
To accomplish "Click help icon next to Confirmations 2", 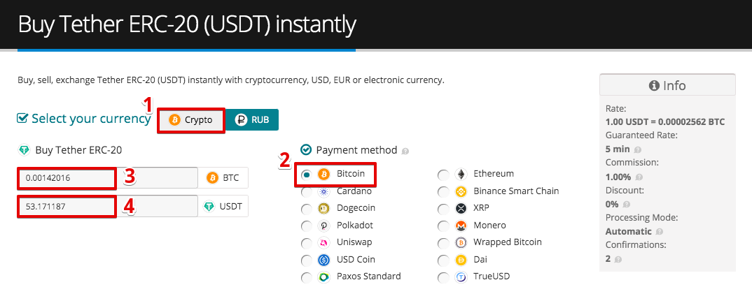I will (x=618, y=260).
